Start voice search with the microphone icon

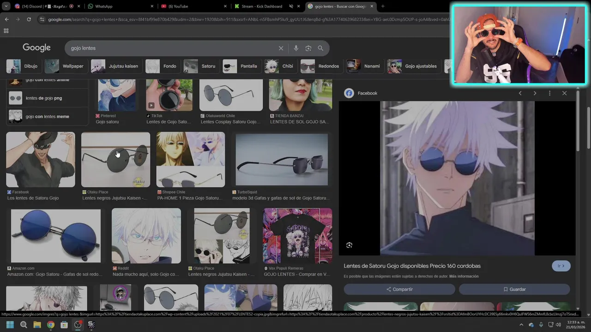coord(296,48)
